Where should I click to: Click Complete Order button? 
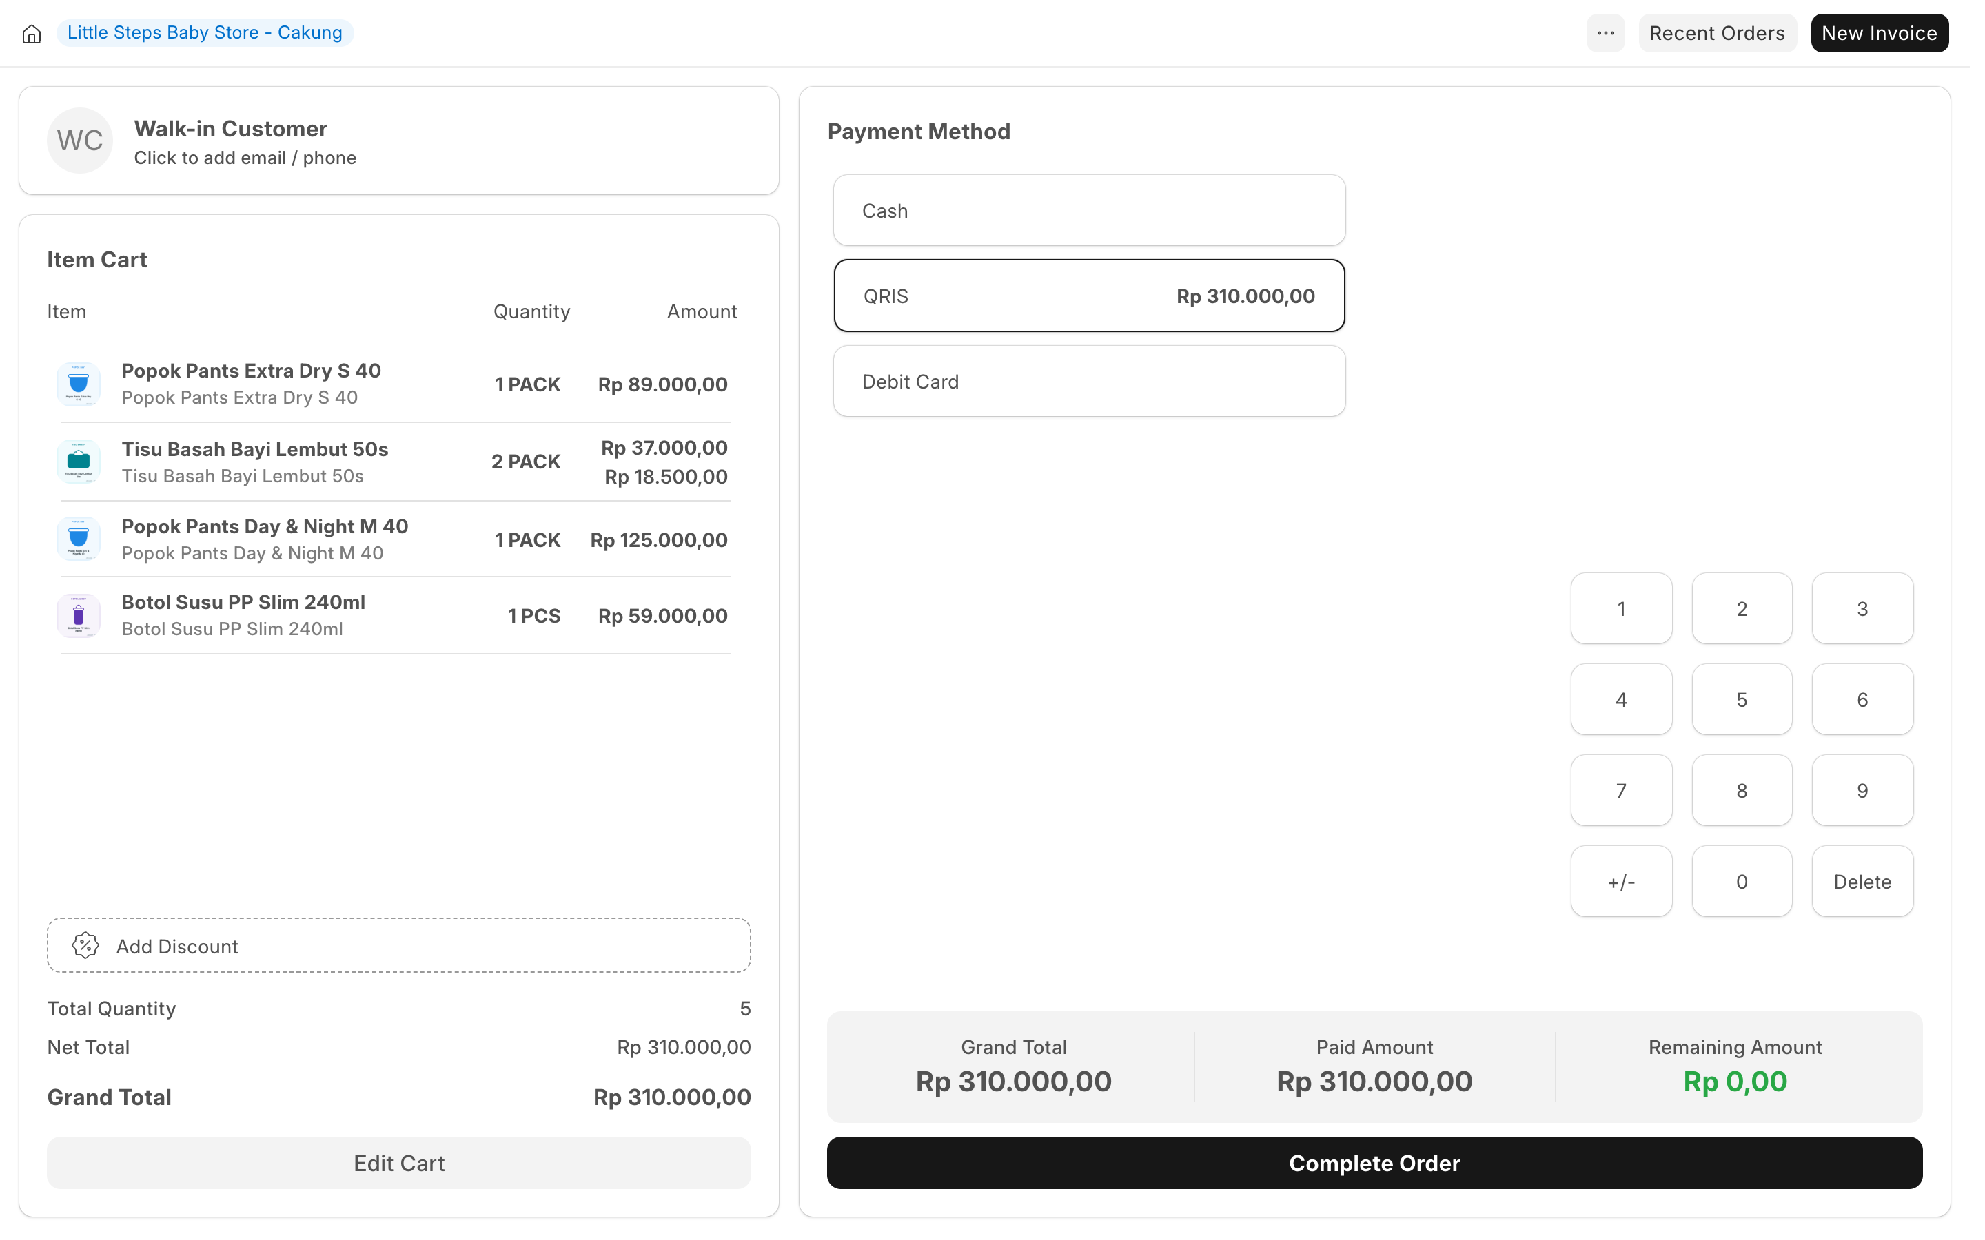pos(1374,1163)
